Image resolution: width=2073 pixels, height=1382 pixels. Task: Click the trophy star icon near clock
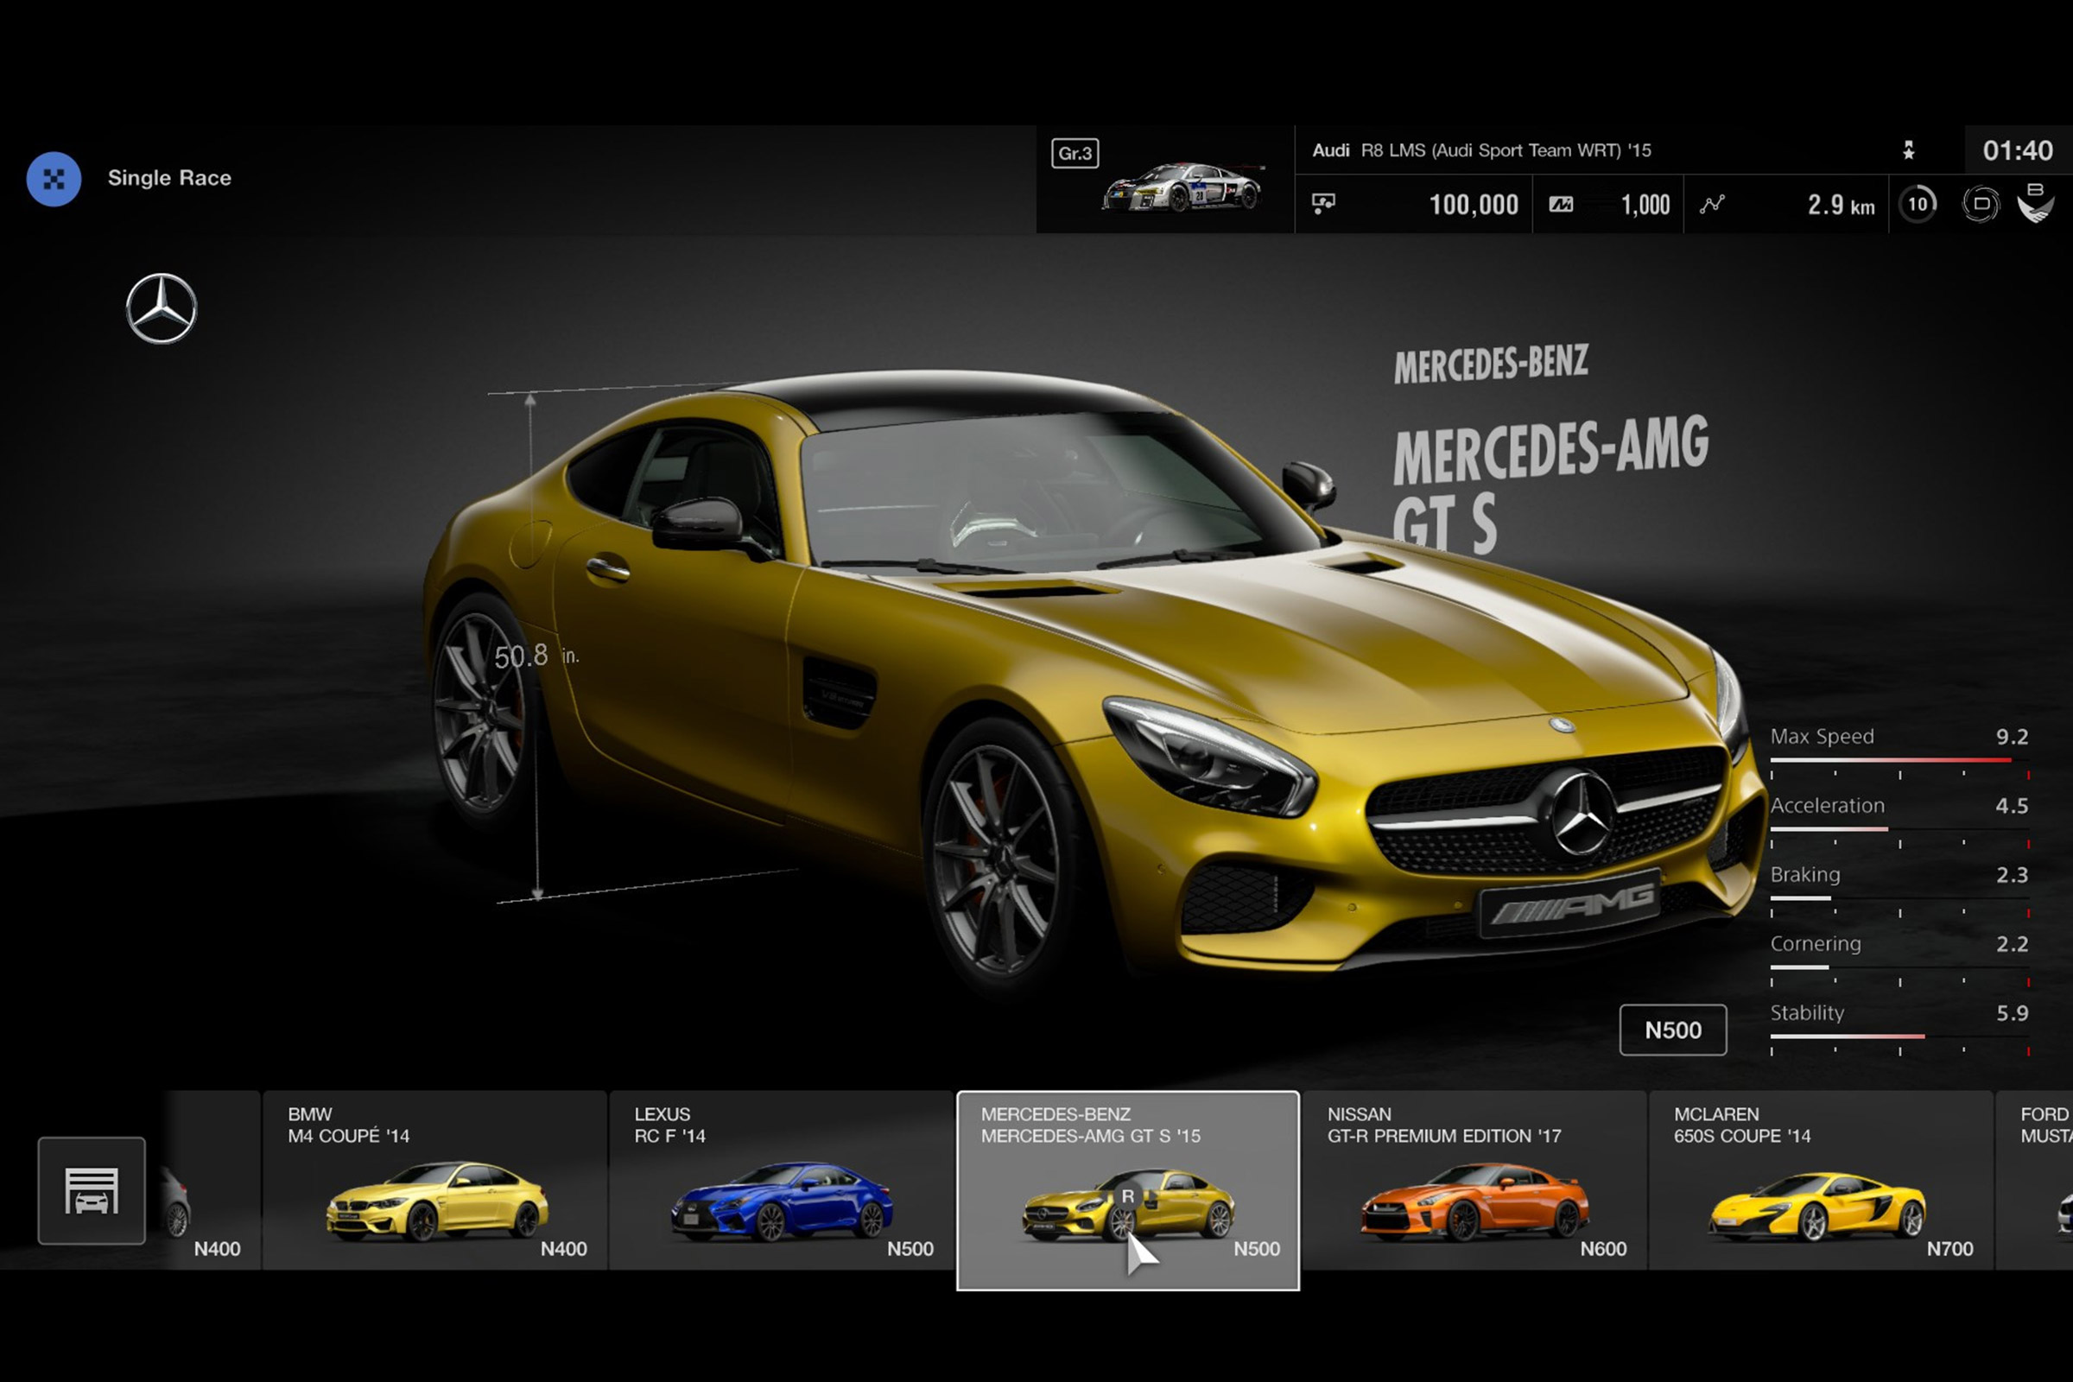(x=1908, y=149)
